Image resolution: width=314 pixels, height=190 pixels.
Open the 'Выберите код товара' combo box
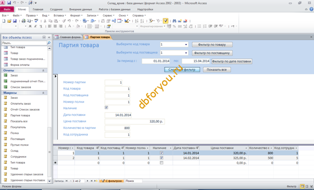186,44
